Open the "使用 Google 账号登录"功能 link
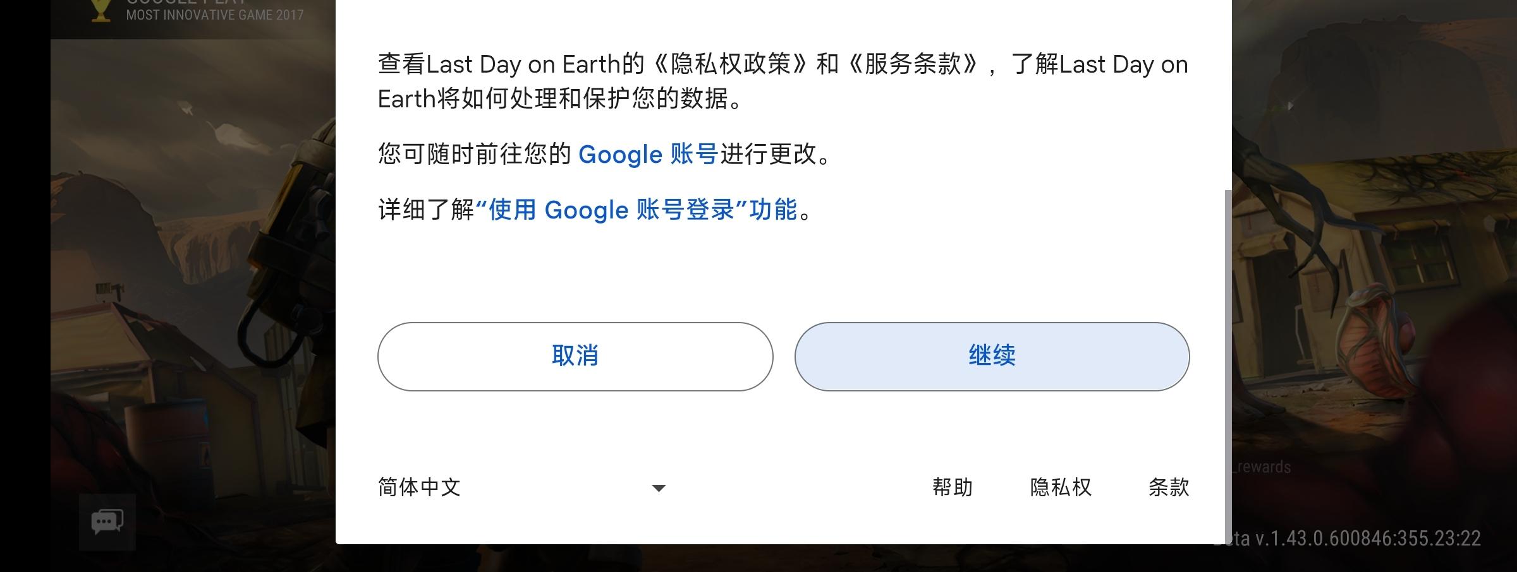Image resolution: width=1517 pixels, height=572 pixels. (x=637, y=210)
